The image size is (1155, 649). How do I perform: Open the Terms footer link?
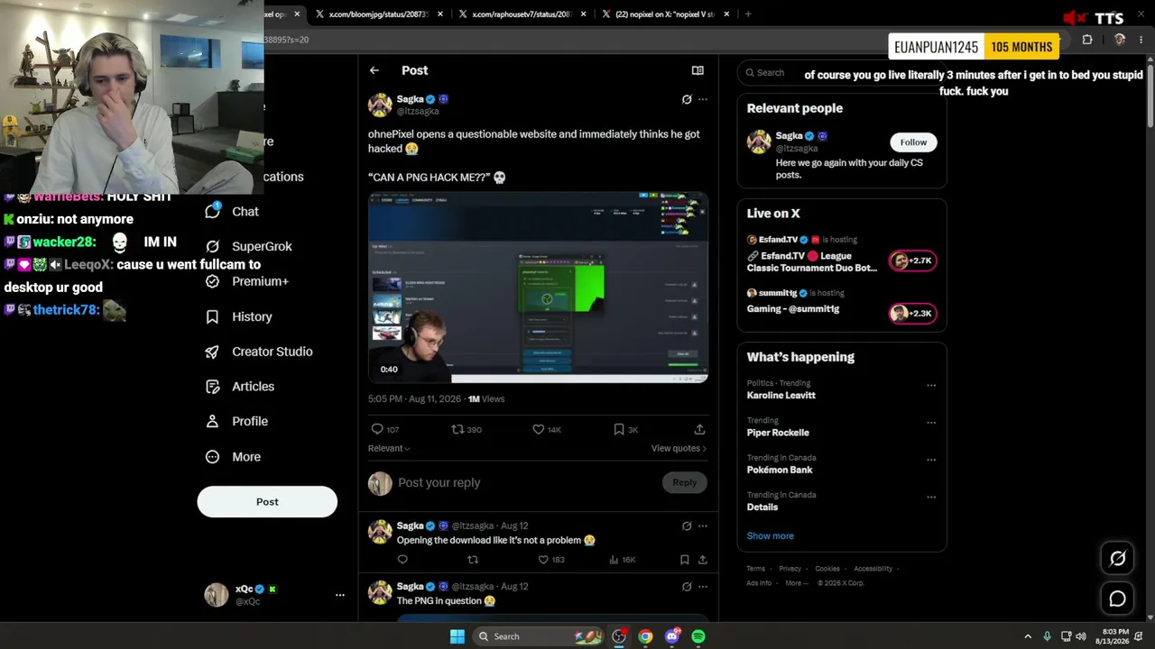click(x=756, y=569)
